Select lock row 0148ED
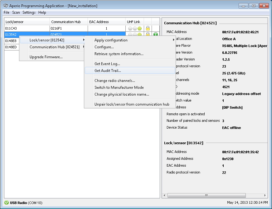 pos(12,47)
